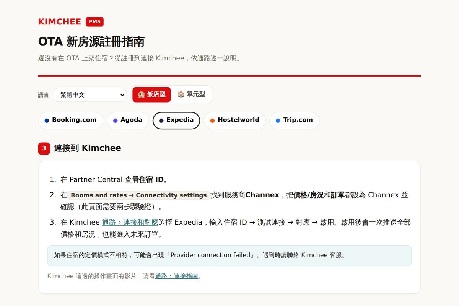Click the heading OTA 新房源註冊指南

(x=91, y=42)
